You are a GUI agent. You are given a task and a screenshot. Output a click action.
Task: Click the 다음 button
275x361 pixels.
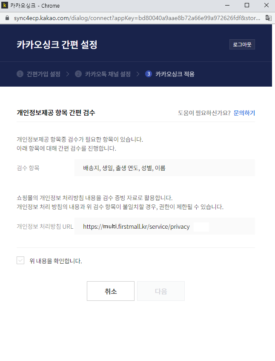pyautogui.click(x=161, y=291)
